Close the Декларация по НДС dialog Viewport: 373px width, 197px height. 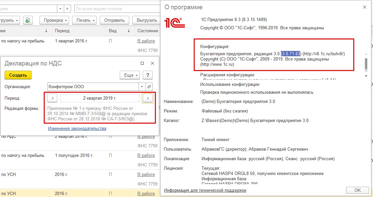pos(153,63)
